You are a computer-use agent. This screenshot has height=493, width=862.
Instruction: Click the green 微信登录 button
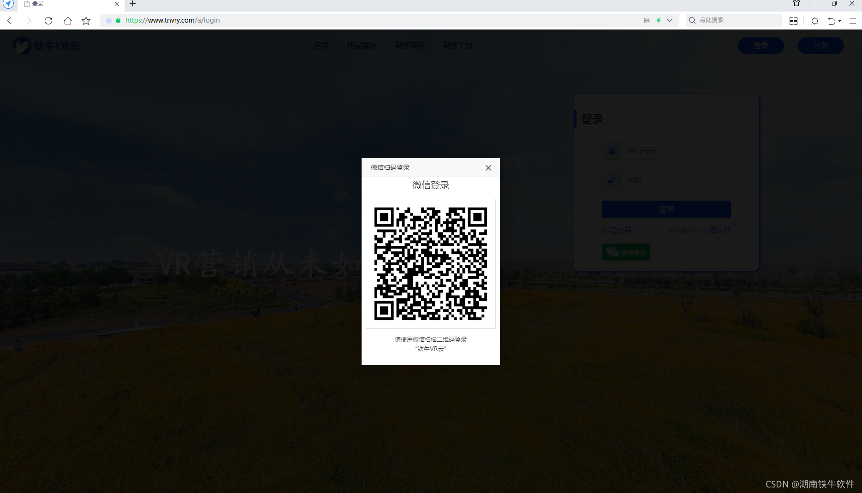[x=626, y=252]
